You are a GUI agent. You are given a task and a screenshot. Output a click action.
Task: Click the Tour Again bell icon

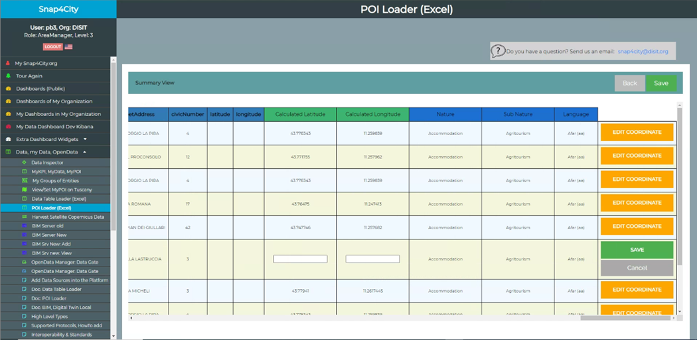9,76
